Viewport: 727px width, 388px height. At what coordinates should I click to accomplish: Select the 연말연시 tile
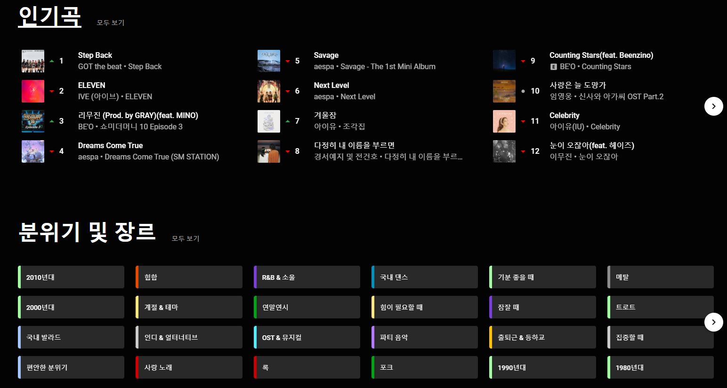click(x=307, y=307)
